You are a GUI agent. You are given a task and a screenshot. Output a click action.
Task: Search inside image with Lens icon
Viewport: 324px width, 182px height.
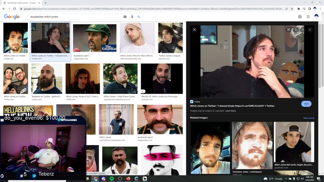pyautogui.click(x=289, y=30)
